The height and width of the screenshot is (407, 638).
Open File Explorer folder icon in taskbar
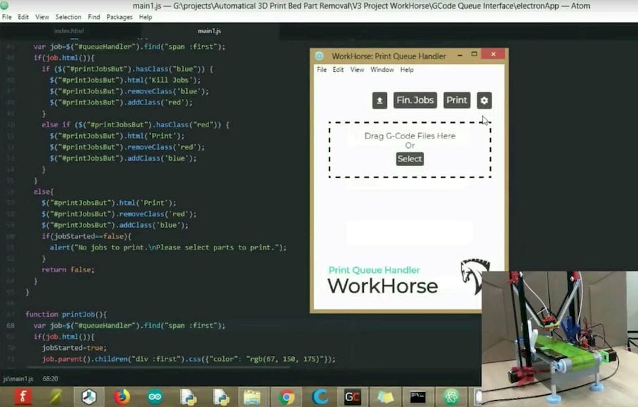click(252, 396)
